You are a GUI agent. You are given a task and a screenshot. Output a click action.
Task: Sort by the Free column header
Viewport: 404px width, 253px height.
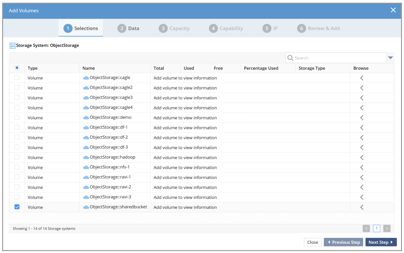coord(226,68)
